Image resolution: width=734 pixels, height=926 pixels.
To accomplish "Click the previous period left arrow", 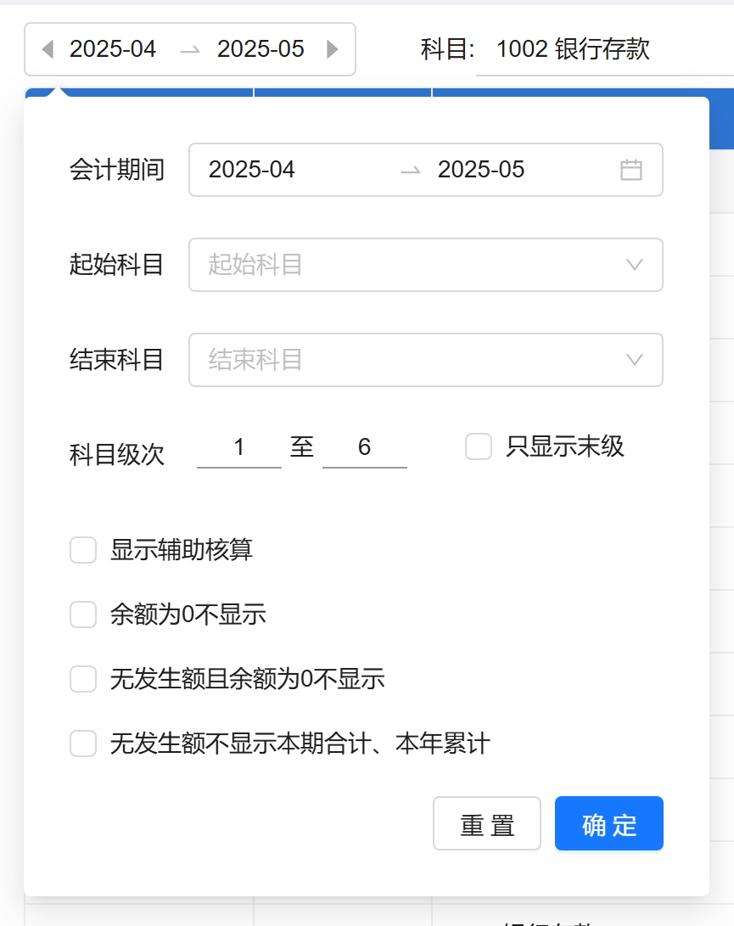I will coord(48,49).
